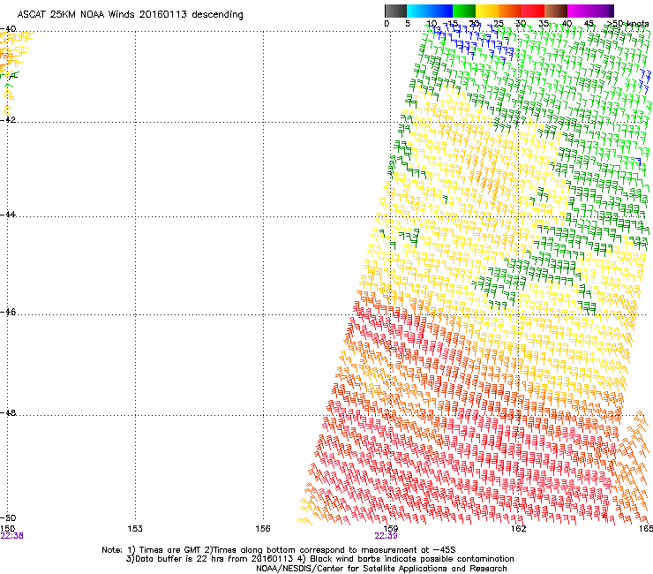Click the green 15-20 knots legend swatch

pyautogui.click(x=464, y=11)
